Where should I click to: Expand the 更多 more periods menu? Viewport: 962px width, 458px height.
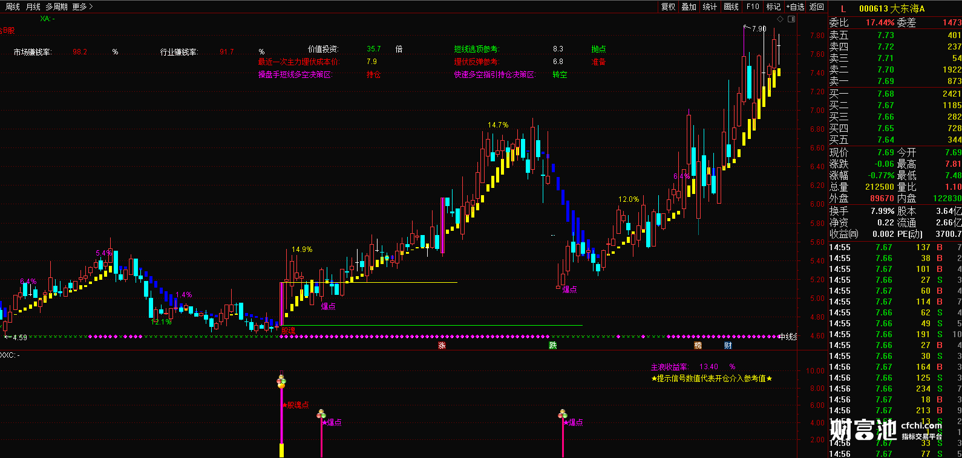click(x=82, y=7)
